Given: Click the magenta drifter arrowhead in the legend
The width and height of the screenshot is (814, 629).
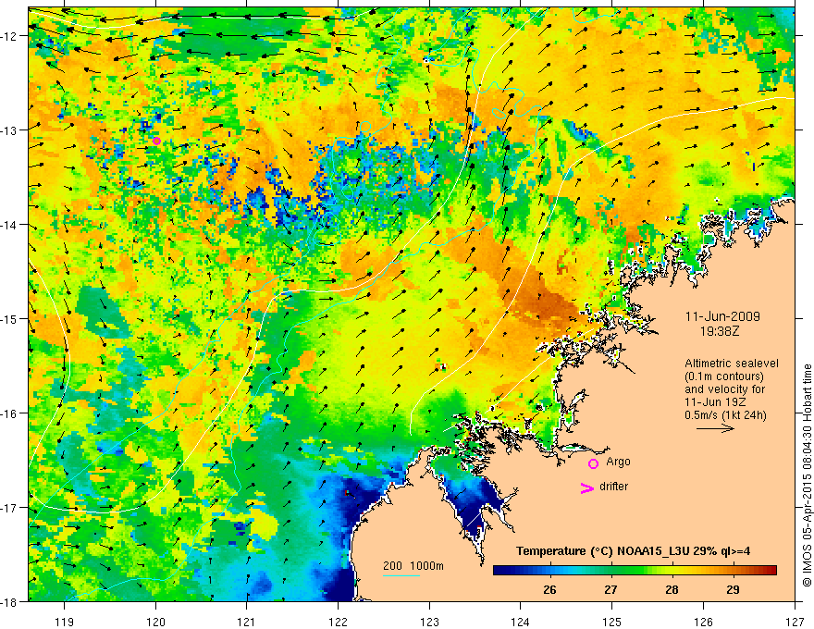Looking at the screenshot, I should point(587,488).
